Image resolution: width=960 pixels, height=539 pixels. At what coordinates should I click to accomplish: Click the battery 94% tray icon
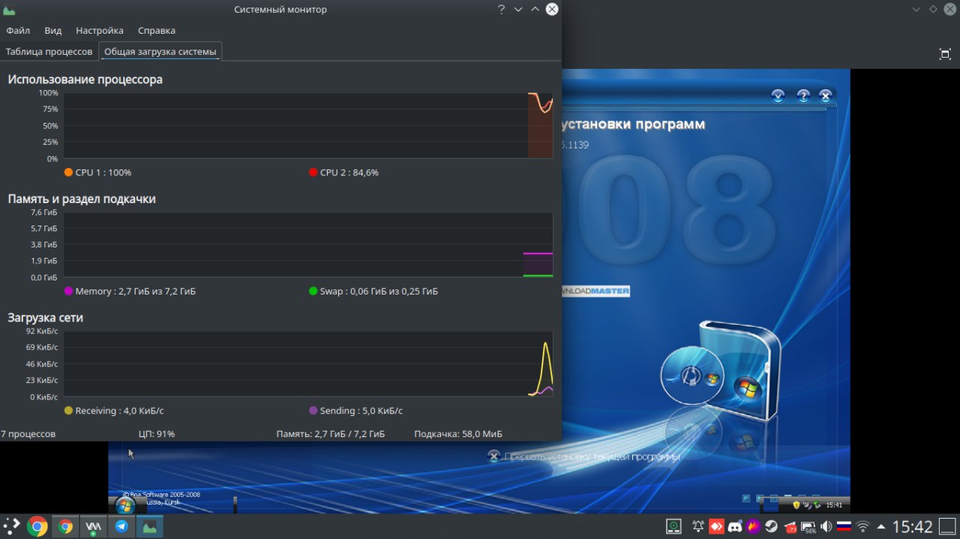click(x=808, y=527)
